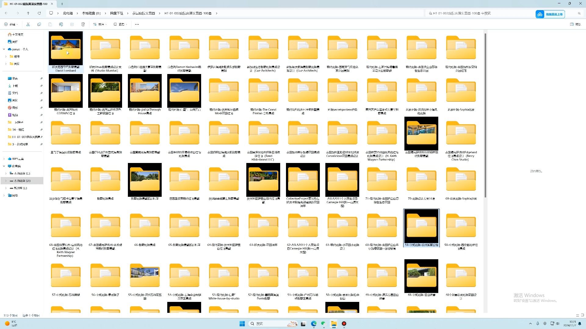Click the blue drag-to-upload button label
The height and width of the screenshot is (329, 586).
click(554, 14)
